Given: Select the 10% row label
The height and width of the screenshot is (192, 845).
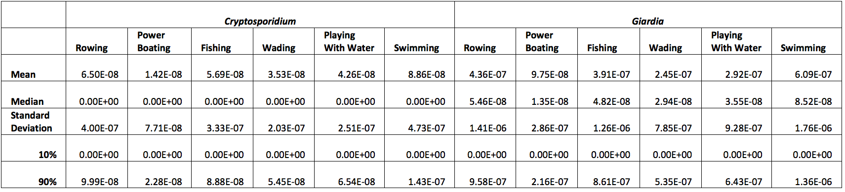Looking at the screenshot, I should [47, 155].
